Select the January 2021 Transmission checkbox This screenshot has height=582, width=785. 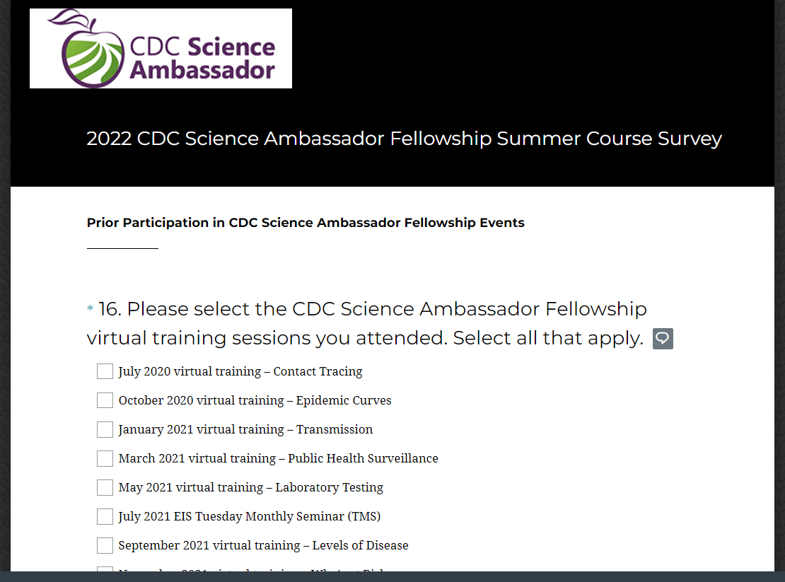pos(105,429)
